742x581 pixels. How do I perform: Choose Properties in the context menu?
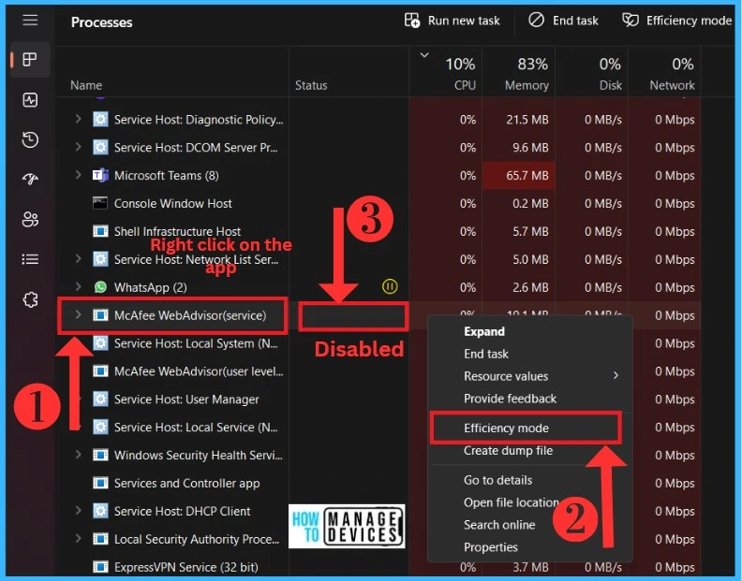click(x=491, y=547)
